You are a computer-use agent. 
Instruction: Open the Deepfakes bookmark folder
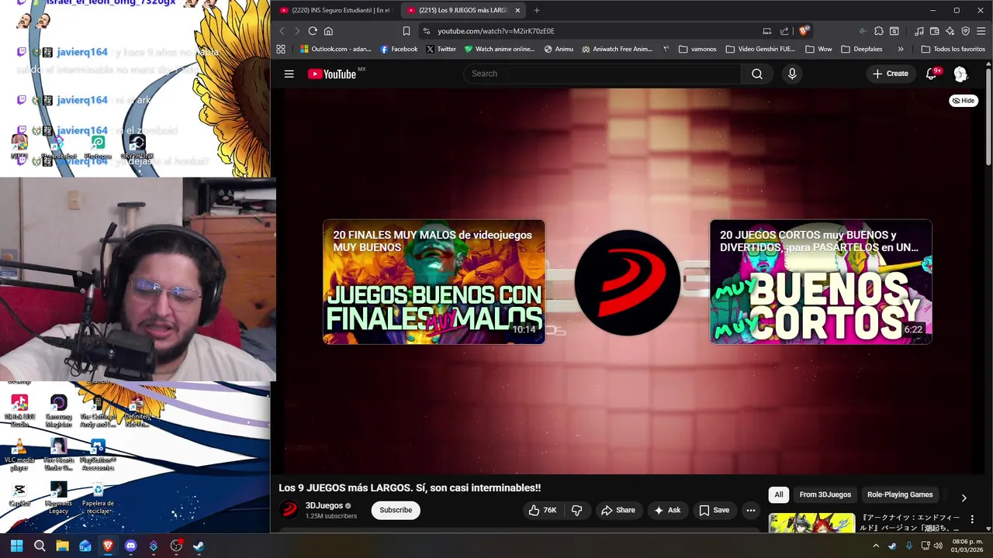tap(861, 49)
